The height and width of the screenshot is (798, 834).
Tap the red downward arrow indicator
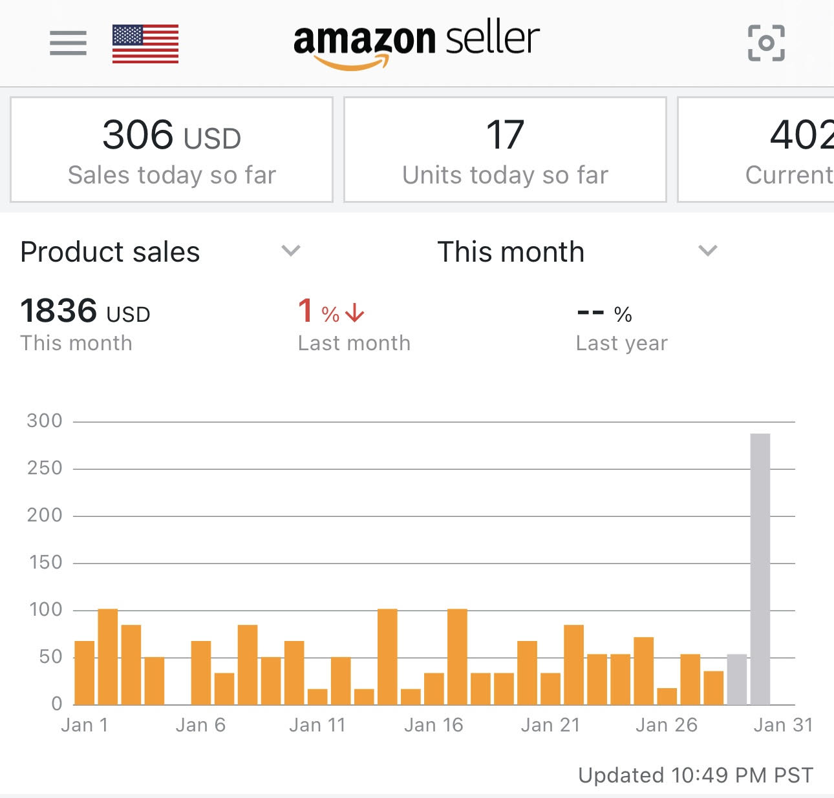pos(354,312)
